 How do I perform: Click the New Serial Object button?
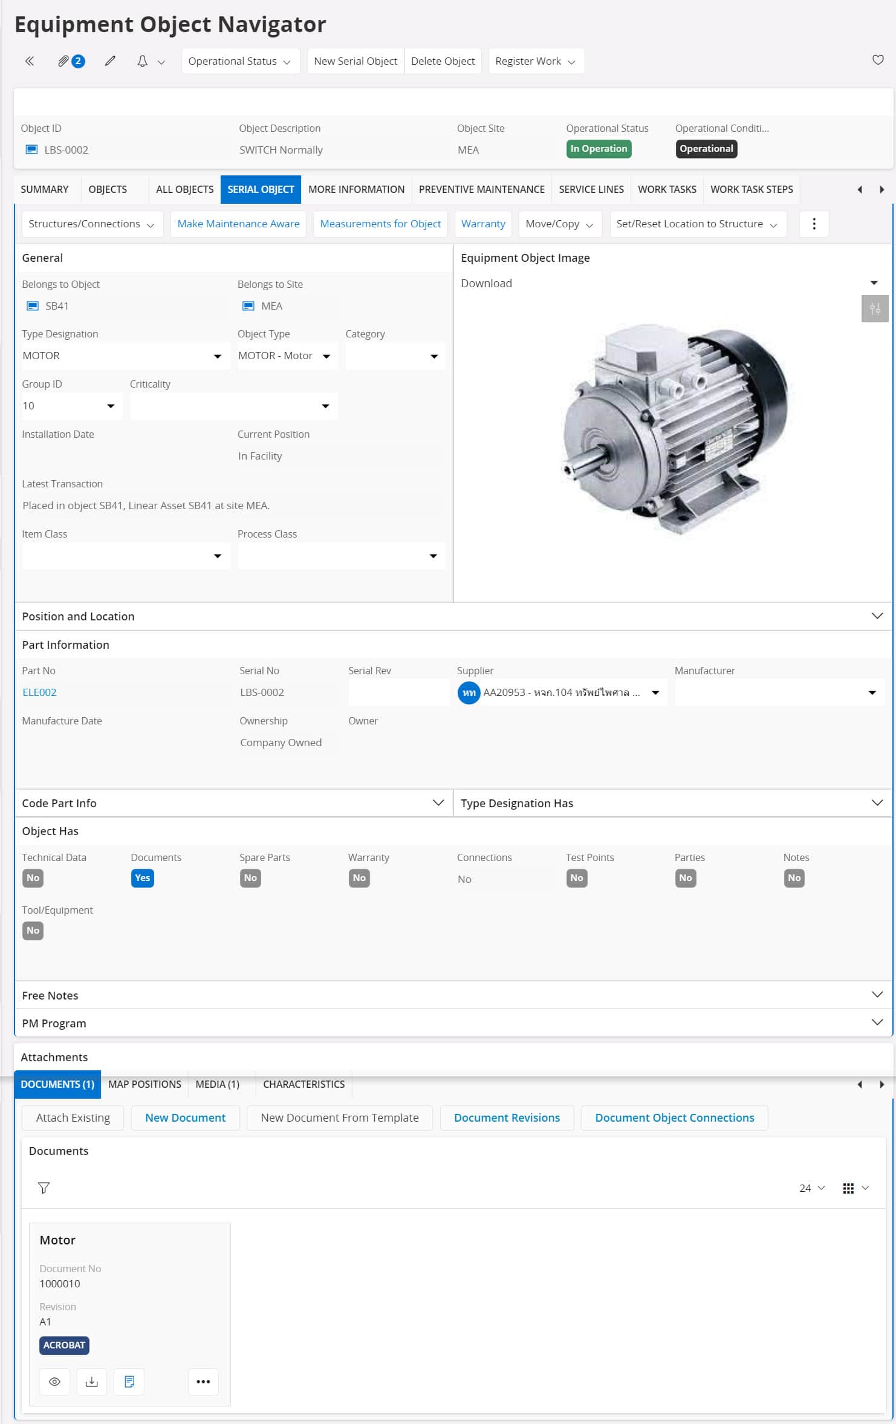355,61
